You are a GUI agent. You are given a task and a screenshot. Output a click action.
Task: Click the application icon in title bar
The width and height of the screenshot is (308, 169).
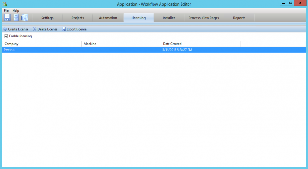point(5,4)
